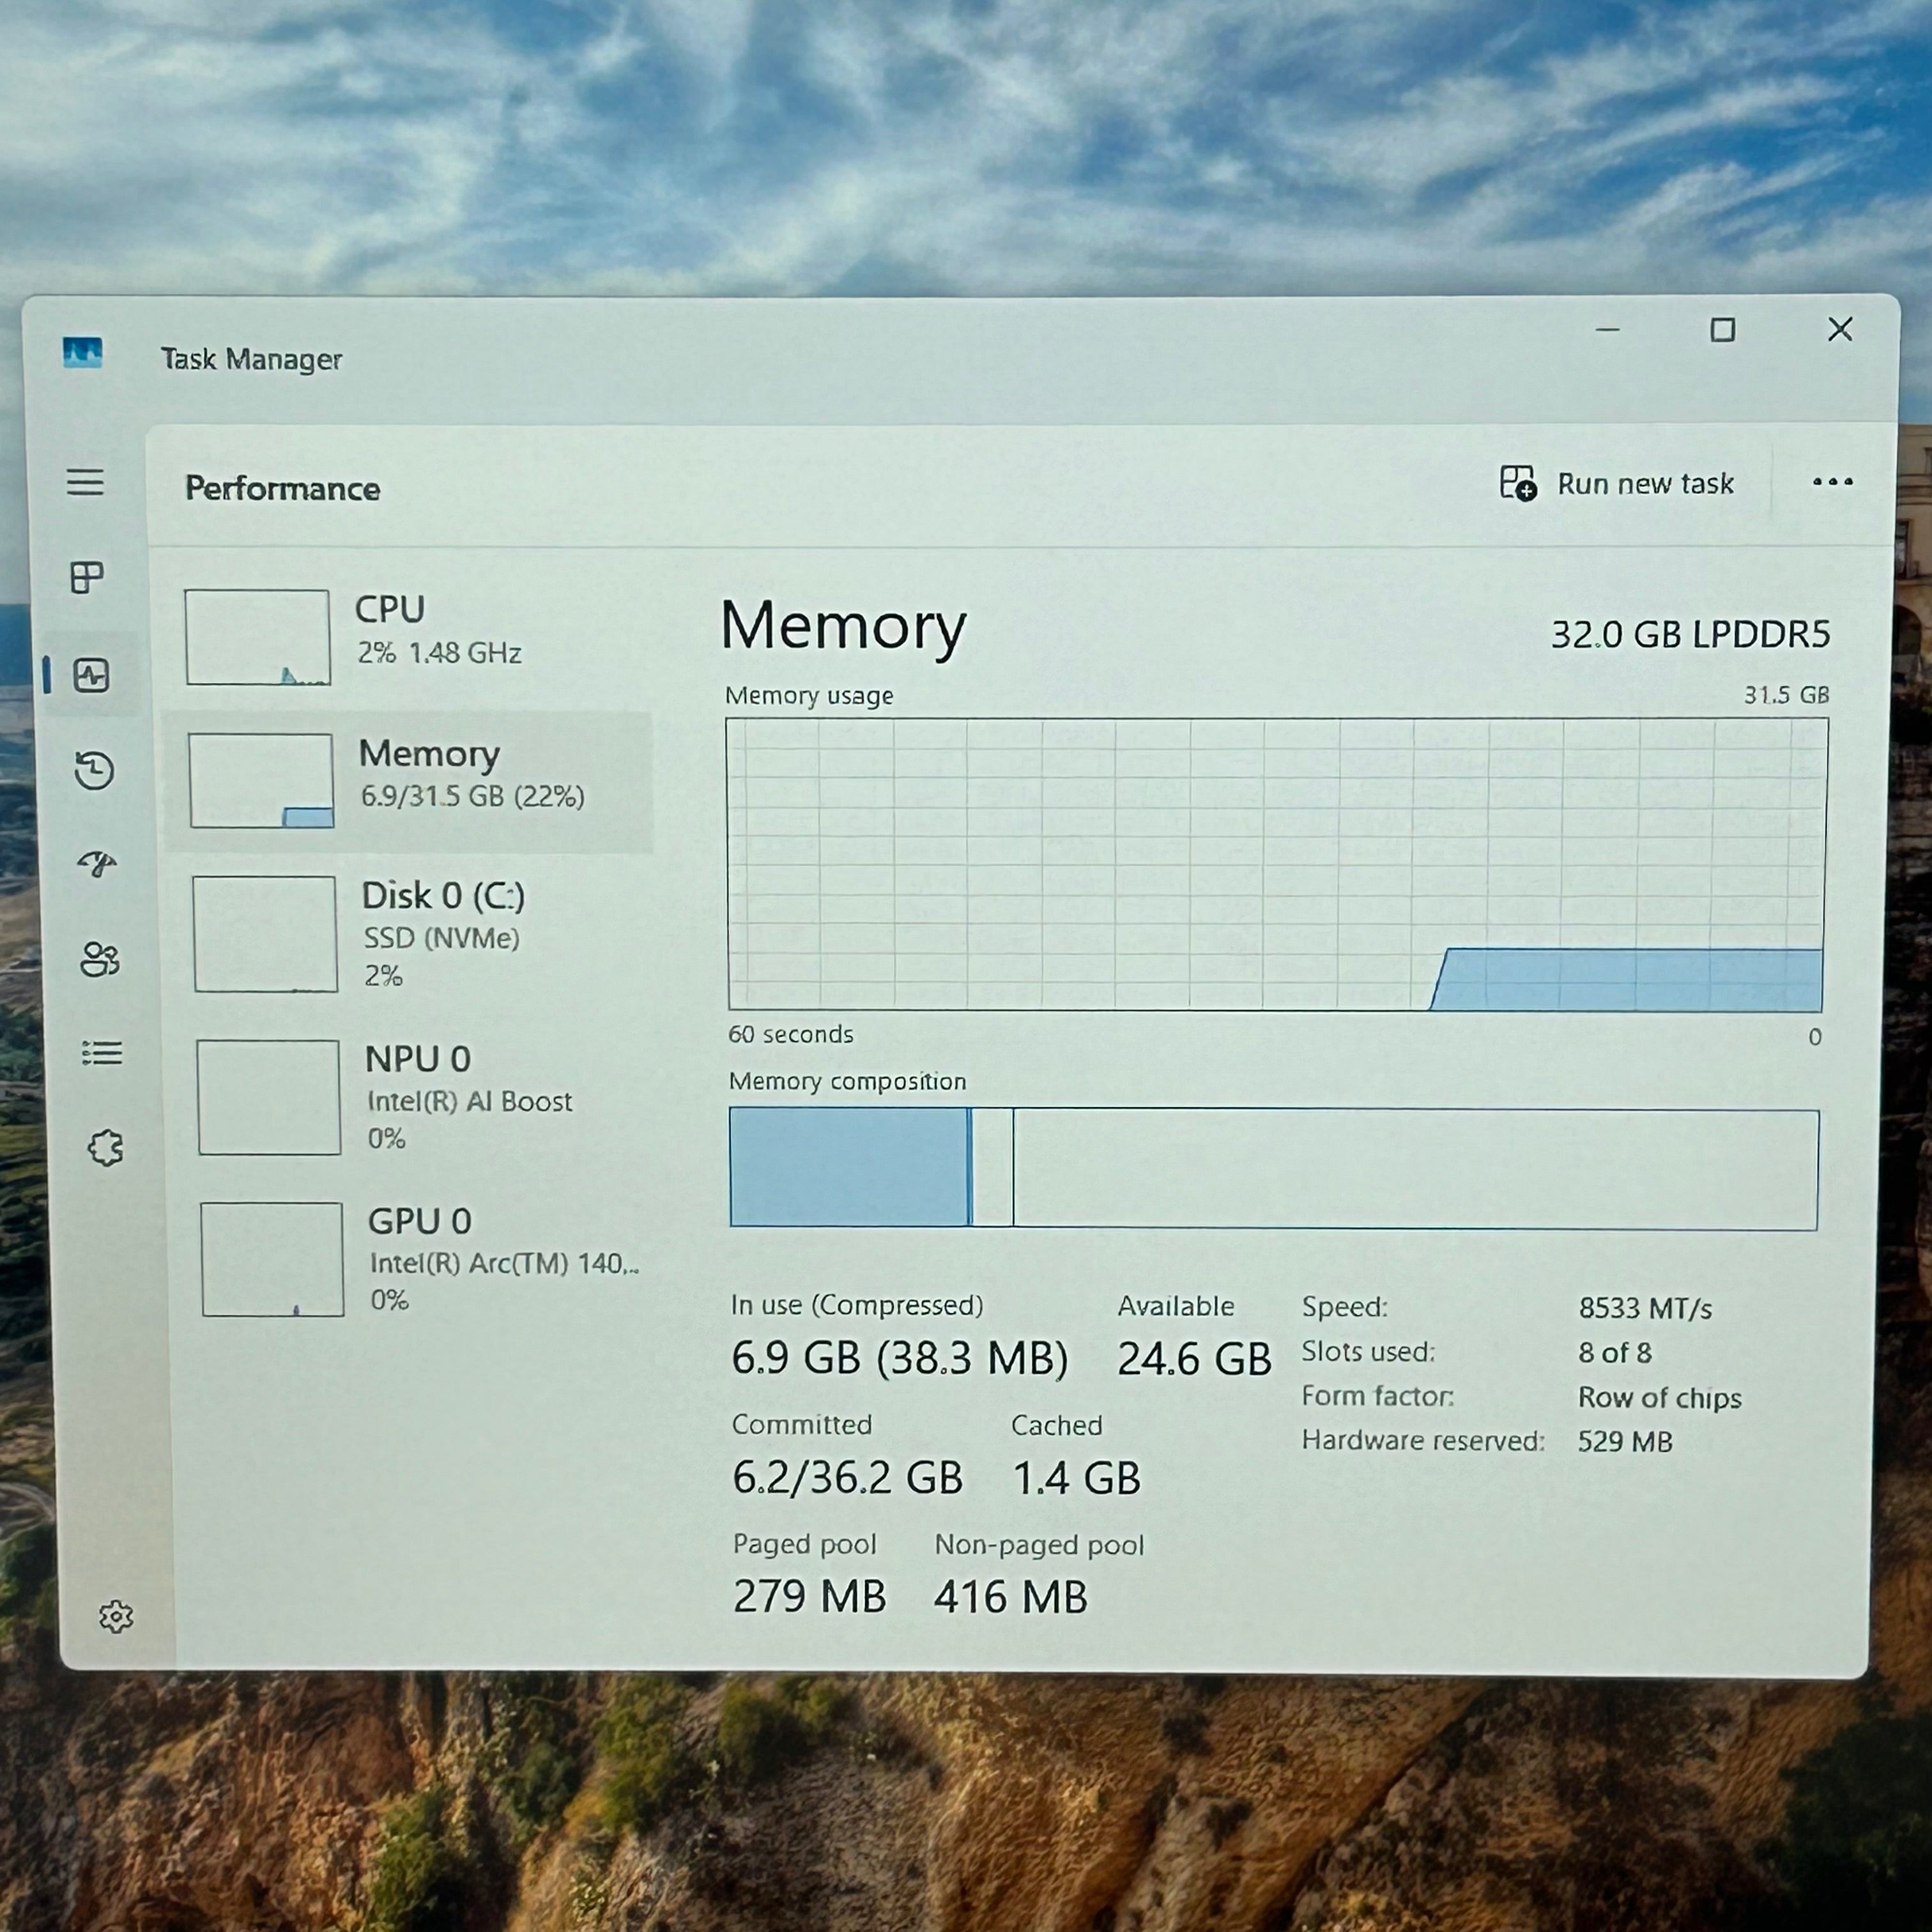Open the Services puzzle-piece icon
1932x1932 pixels.
105,1148
